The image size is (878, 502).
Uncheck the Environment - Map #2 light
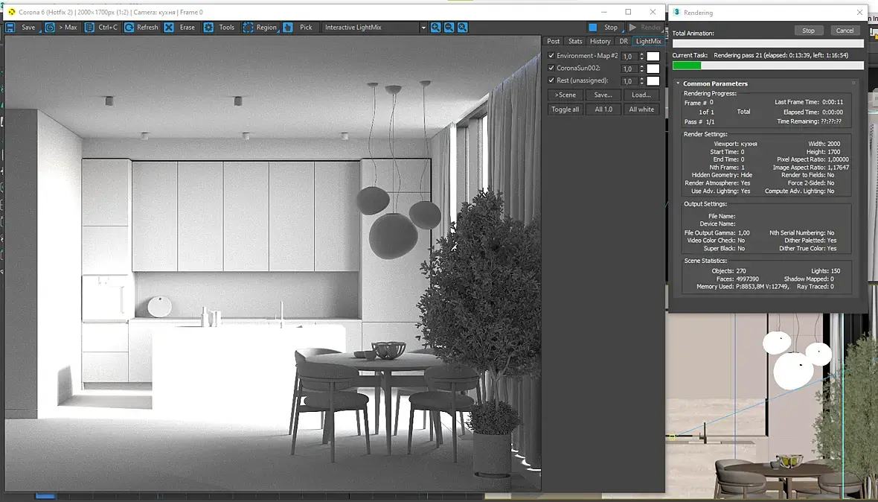551,55
